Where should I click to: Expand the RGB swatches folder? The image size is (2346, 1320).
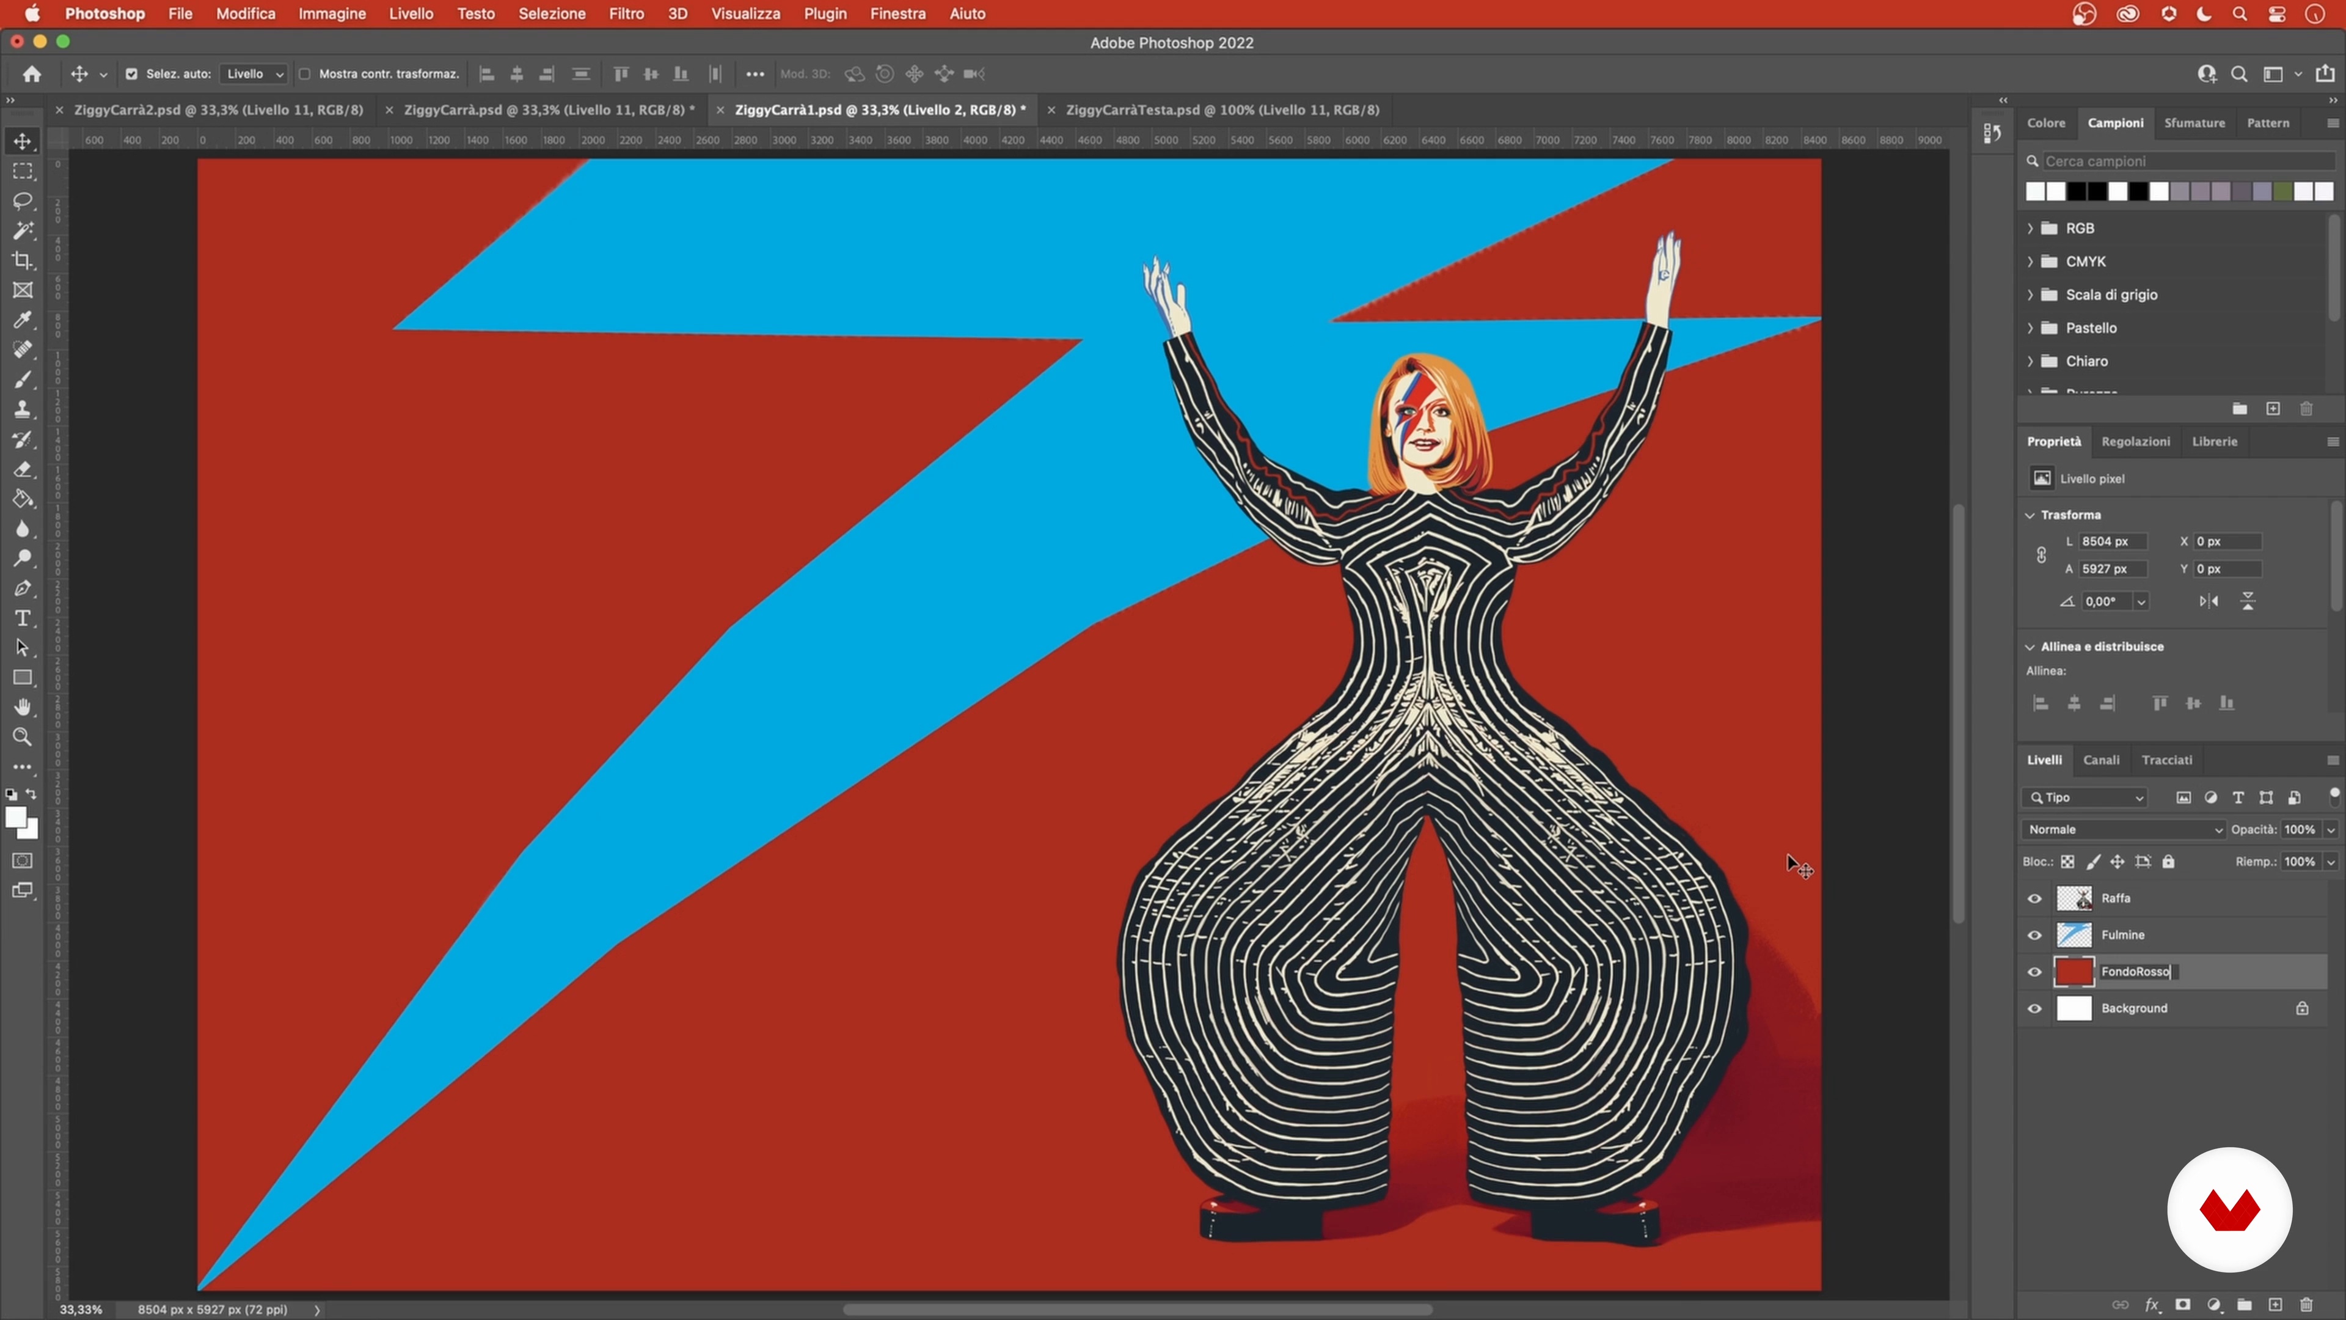pos(2031,228)
